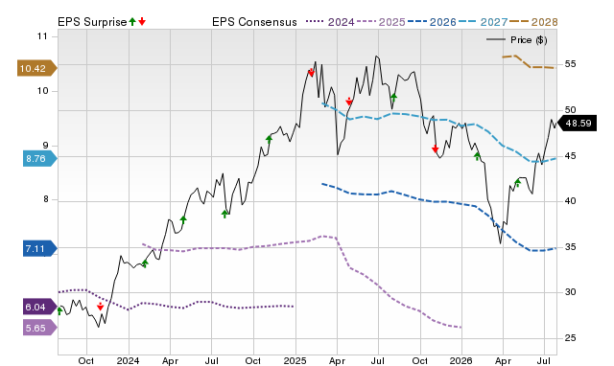Click the 55 price axis label
The height and width of the screenshot is (366, 614).
pos(571,64)
